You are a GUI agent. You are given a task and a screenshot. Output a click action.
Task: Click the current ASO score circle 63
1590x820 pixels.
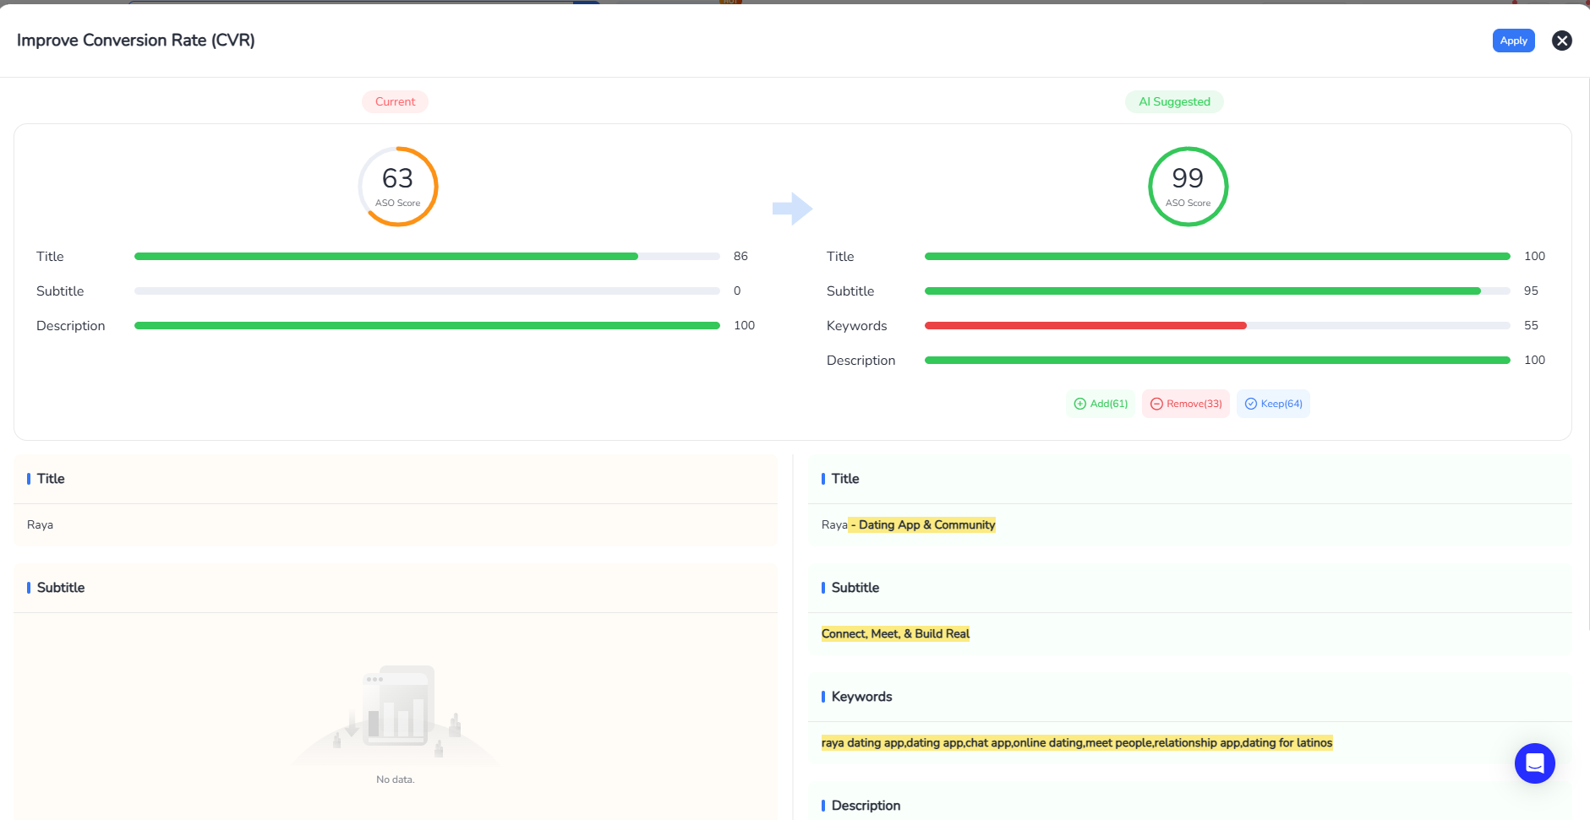click(x=397, y=187)
